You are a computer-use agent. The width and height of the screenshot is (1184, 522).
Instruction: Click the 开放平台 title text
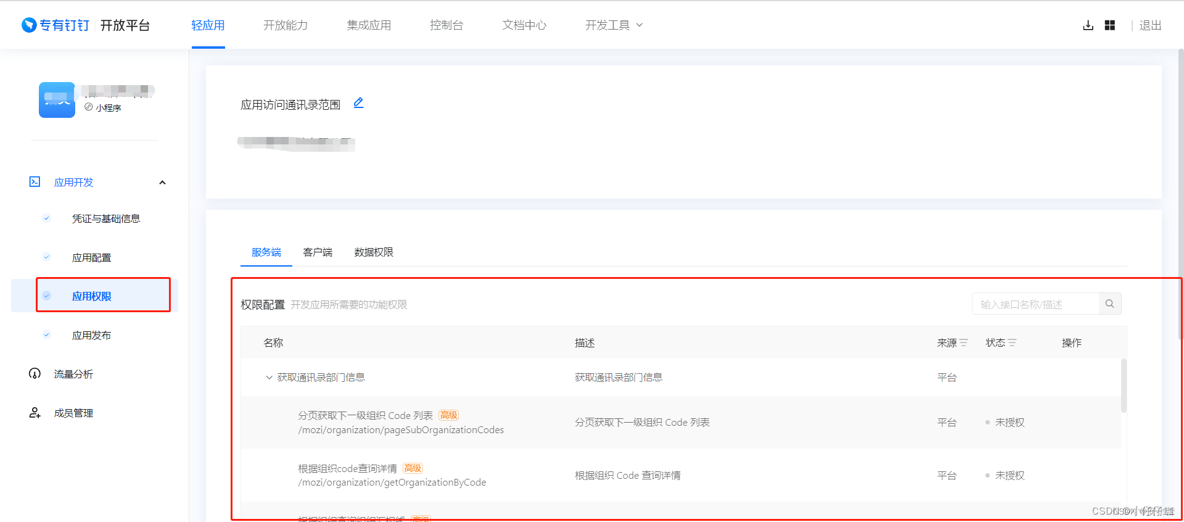125,25
